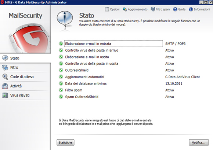This screenshot has width=213, height=150.
Task: Open the Opzioni toolbar icon
Action: [x=107, y=10]
